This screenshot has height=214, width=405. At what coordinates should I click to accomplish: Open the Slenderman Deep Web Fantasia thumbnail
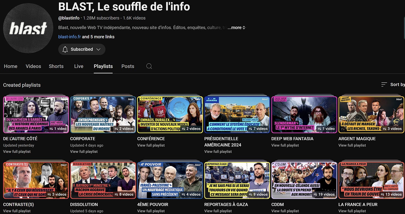point(304,115)
